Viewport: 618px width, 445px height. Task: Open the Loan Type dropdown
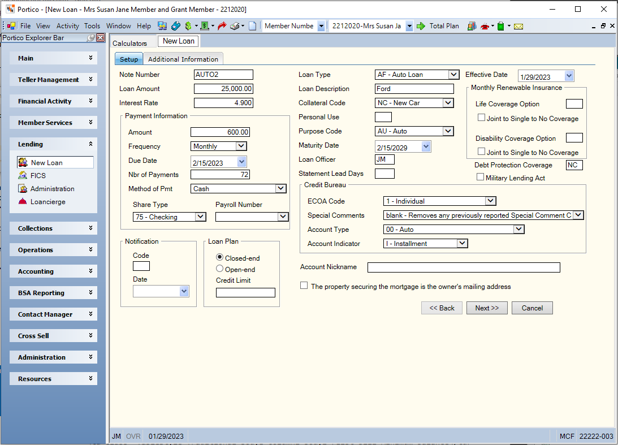tap(453, 75)
